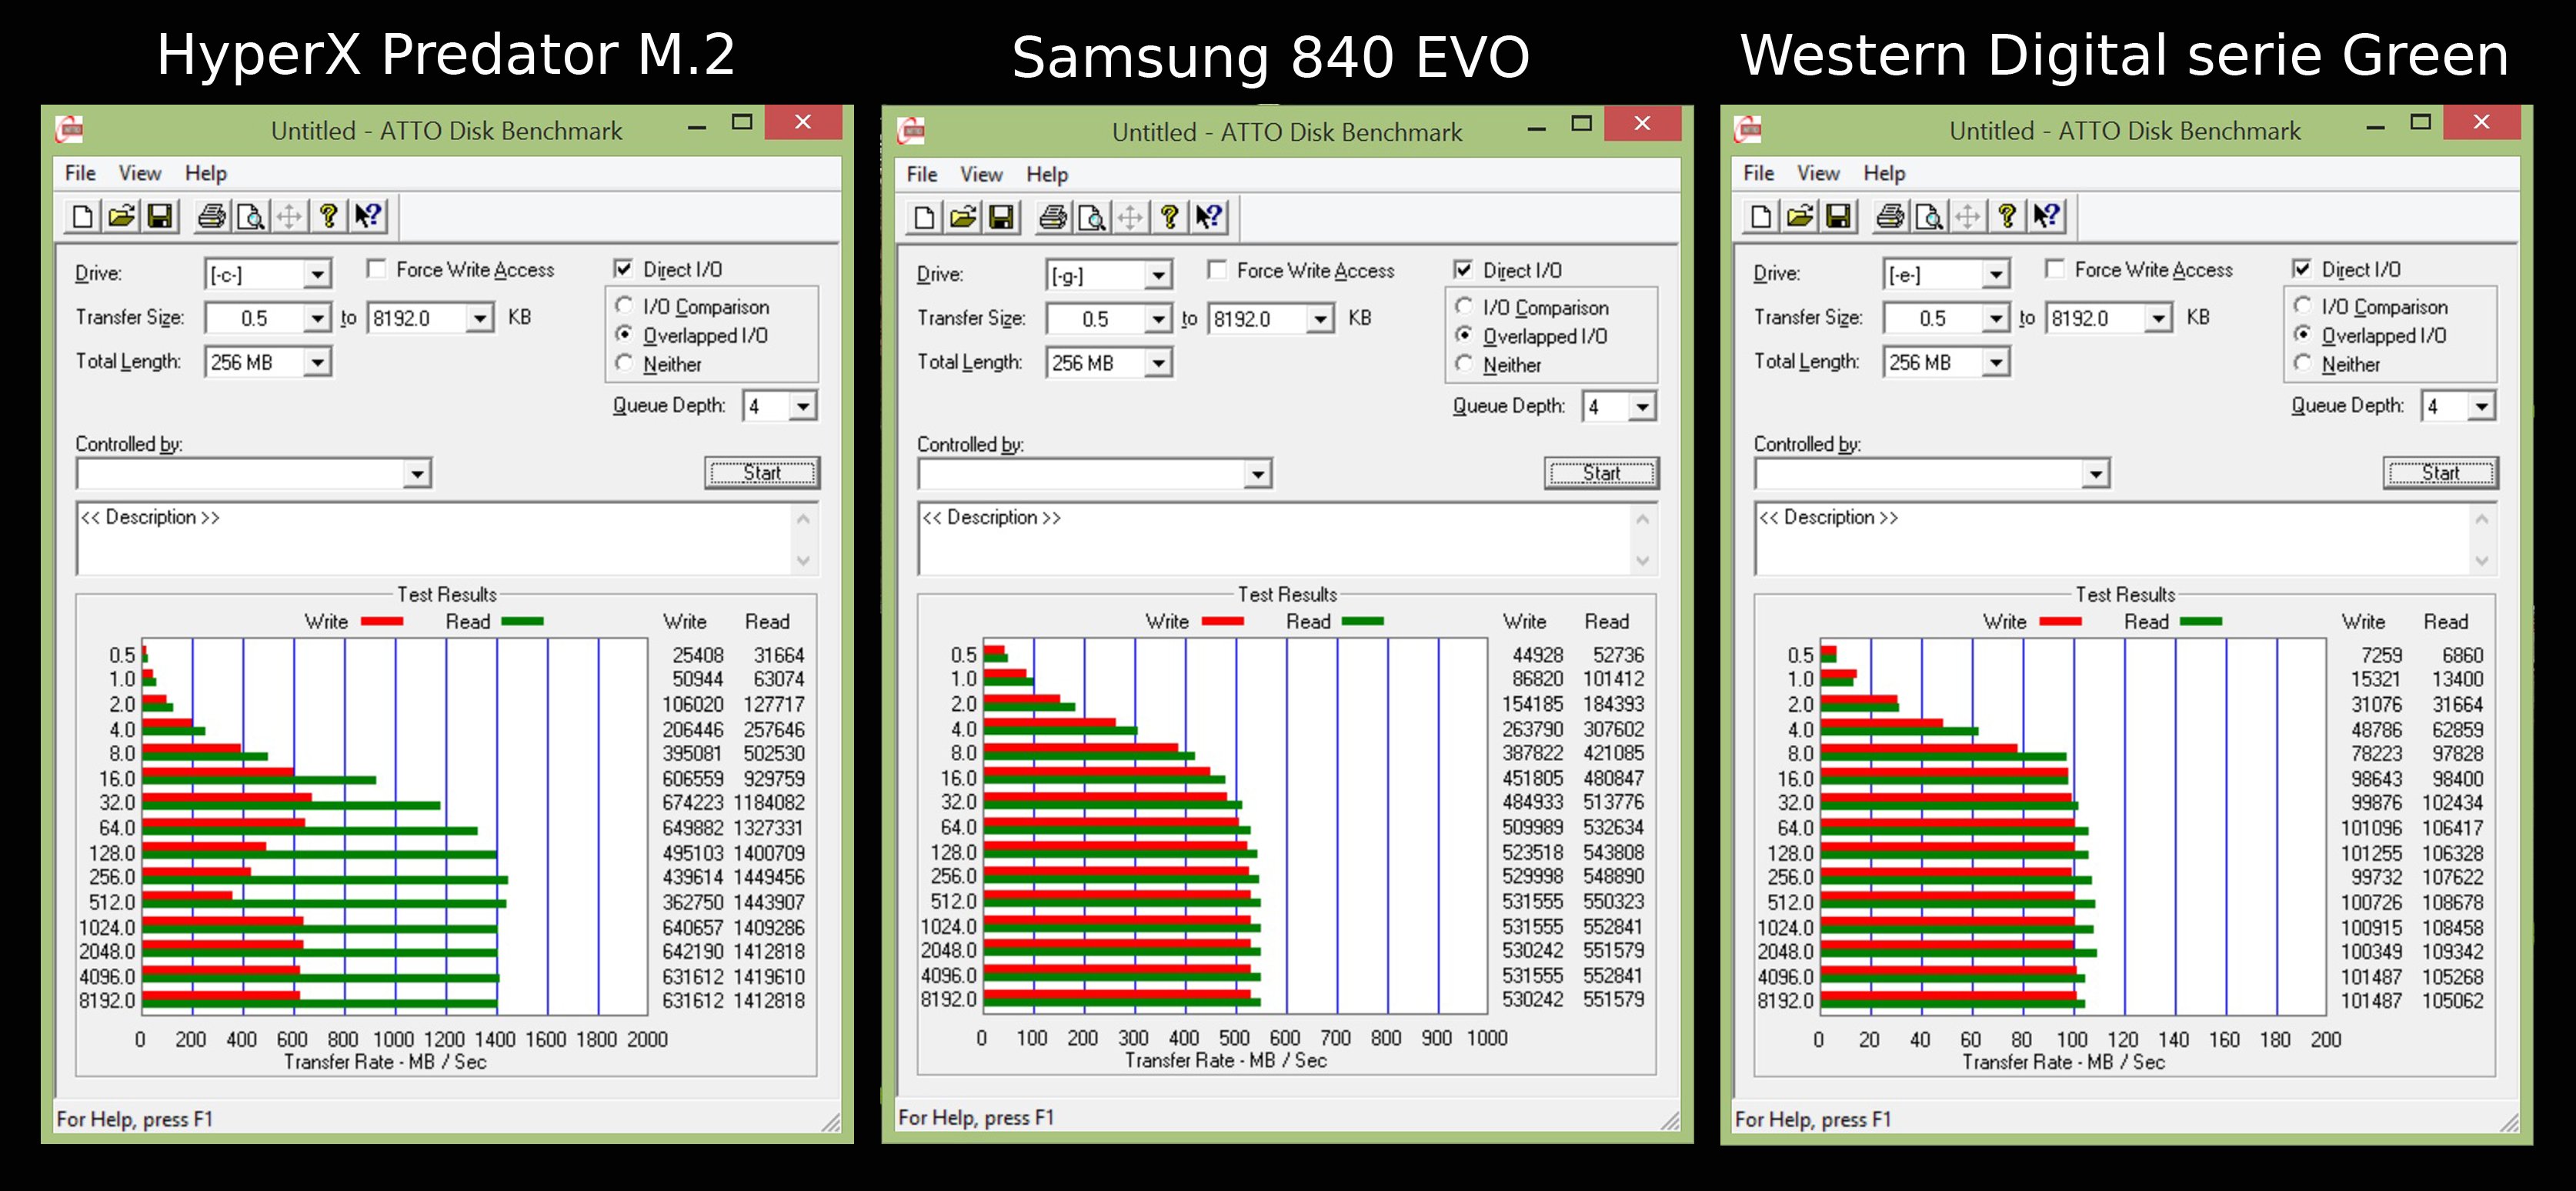Open File menu in Western Digital window
This screenshot has height=1191, width=2576.
tap(1758, 173)
